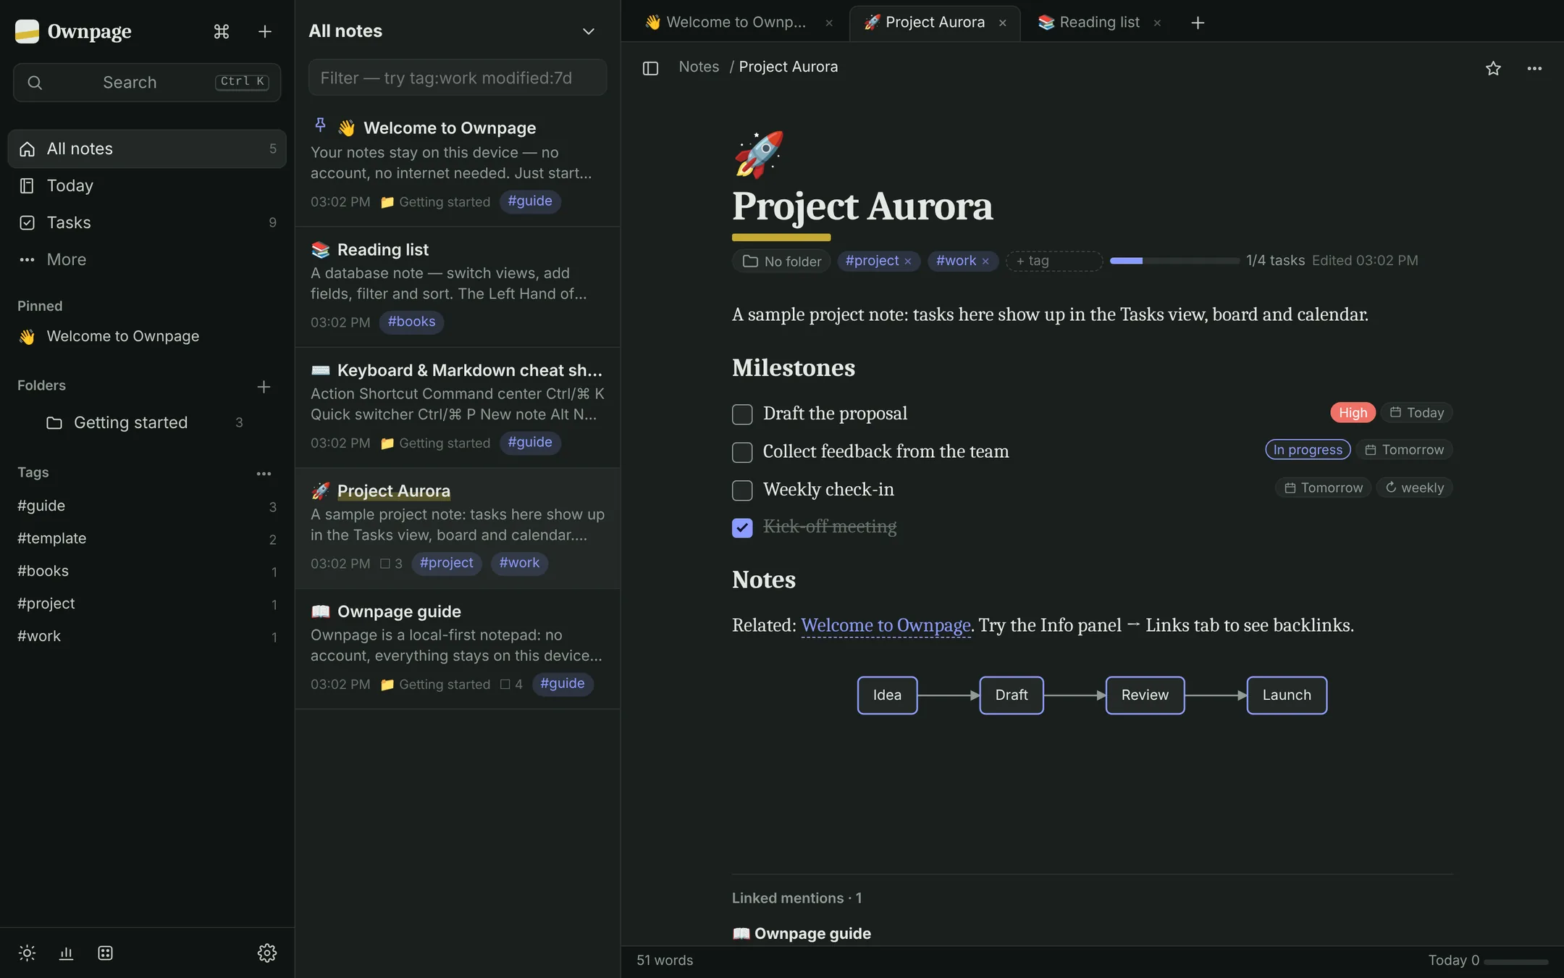Toggle the sidebar panel icon near breadcrumb
Viewport: 1564px width, 978px height.
pyautogui.click(x=650, y=68)
